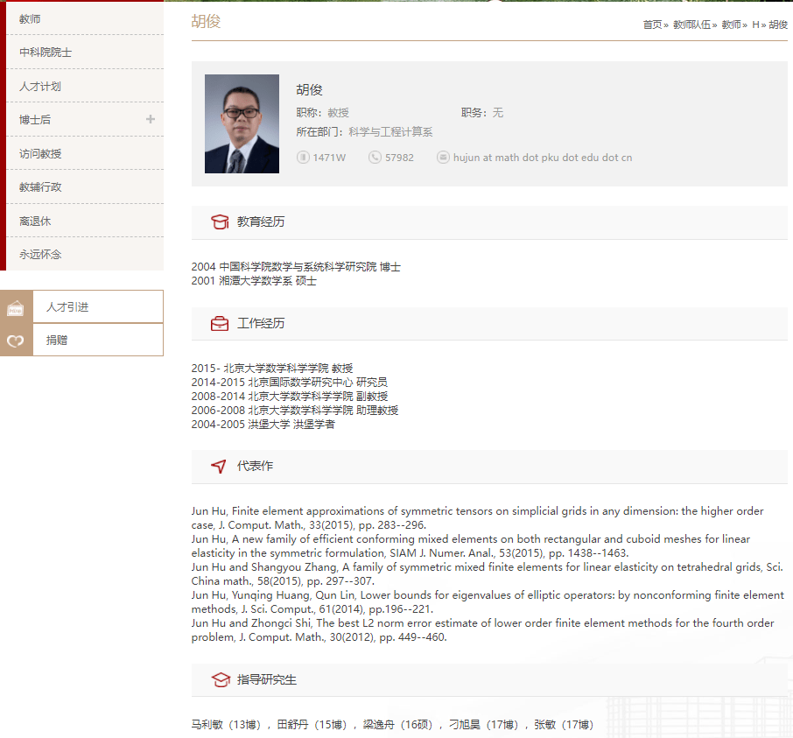Click the line 2001 湘潭大学数学系 硕士
Screen dimensions: 793x738
[x=254, y=281]
